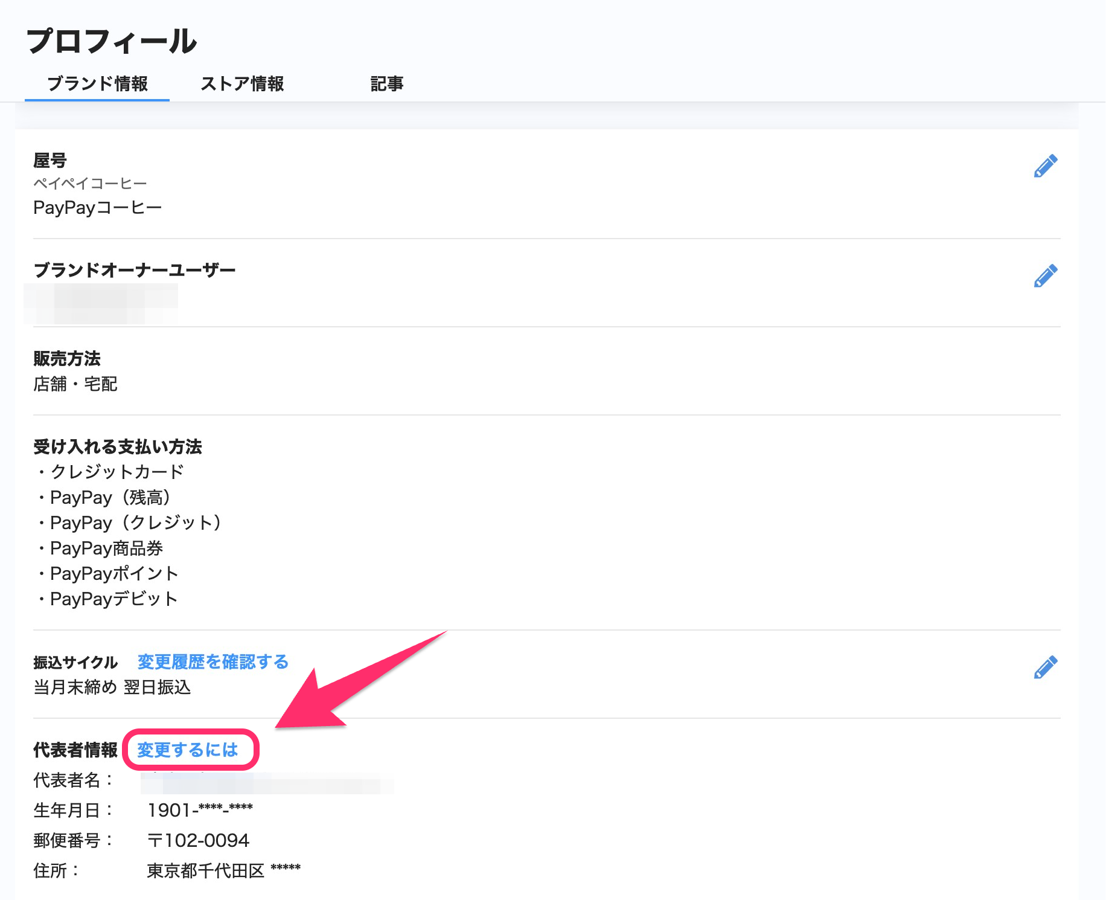Click the PayPay（残高） payment entry
Screen dimensions: 1106x900
pos(111,498)
